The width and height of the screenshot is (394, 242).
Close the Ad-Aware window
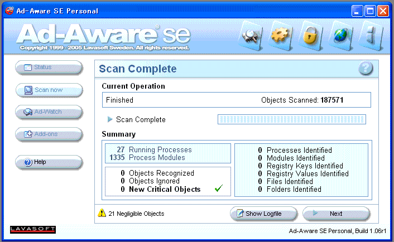[x=383, y=11]
